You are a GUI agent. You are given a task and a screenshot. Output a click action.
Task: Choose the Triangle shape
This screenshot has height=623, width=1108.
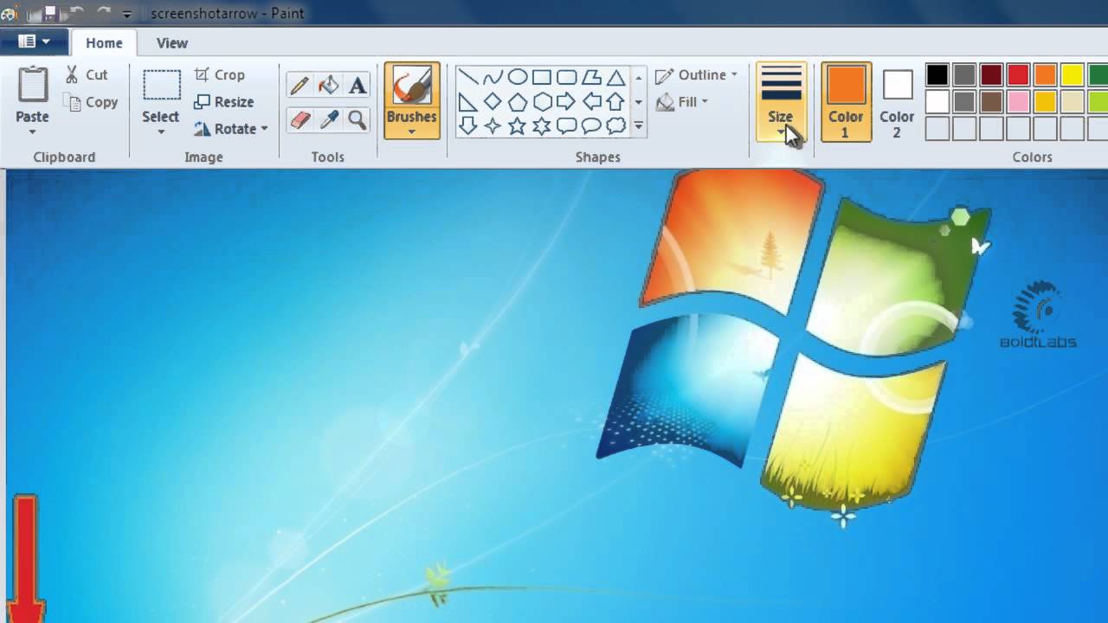click(615, 77)
